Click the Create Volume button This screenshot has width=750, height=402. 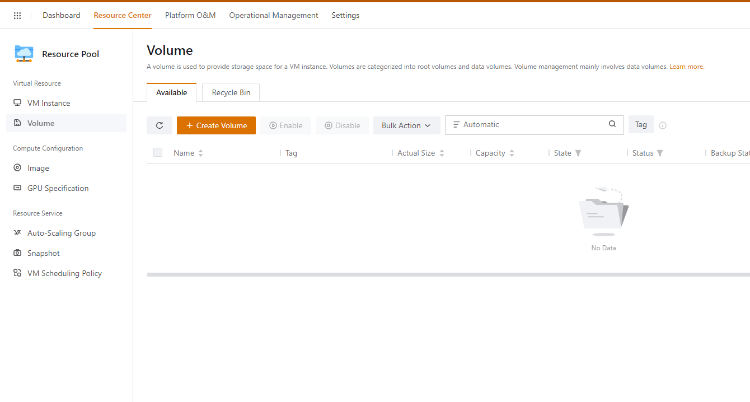216,125
